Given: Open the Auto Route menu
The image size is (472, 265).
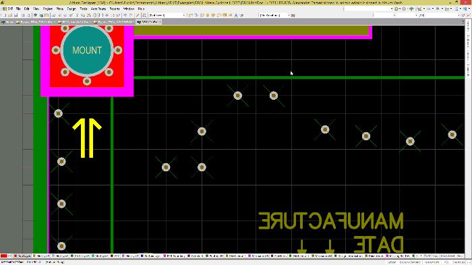Looking at the screenshot, I should click(x=98, y=9).
